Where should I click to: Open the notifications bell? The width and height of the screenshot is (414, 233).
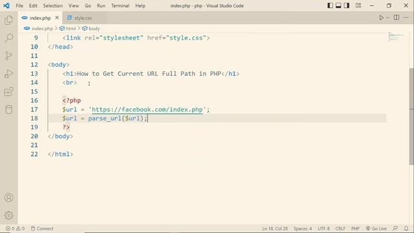click(x=406, y=228)
